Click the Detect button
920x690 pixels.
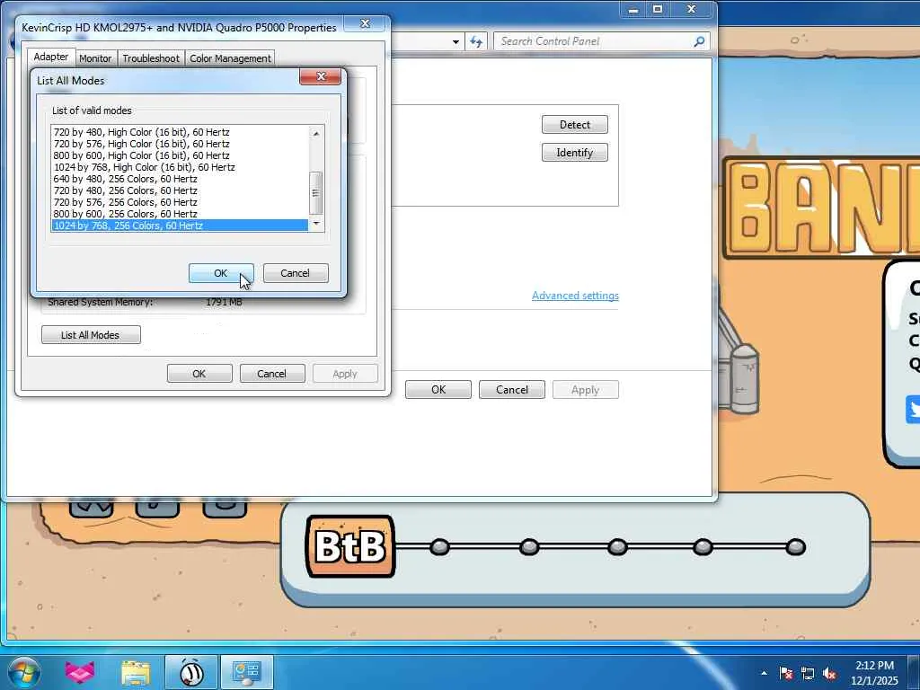point(575,124)
